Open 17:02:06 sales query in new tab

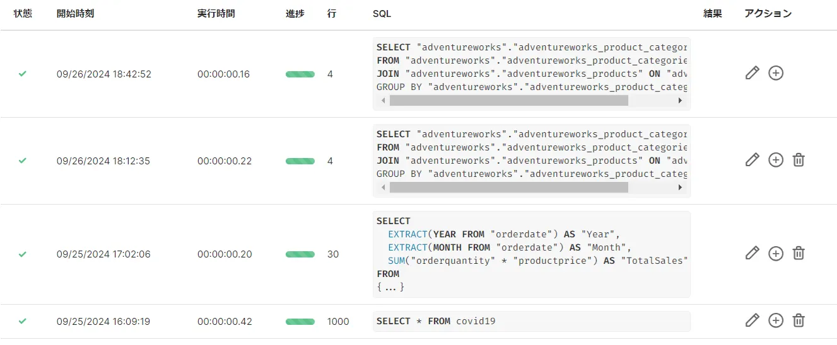pos(776,253)
